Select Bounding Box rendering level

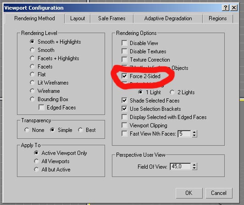coord(32,99)
